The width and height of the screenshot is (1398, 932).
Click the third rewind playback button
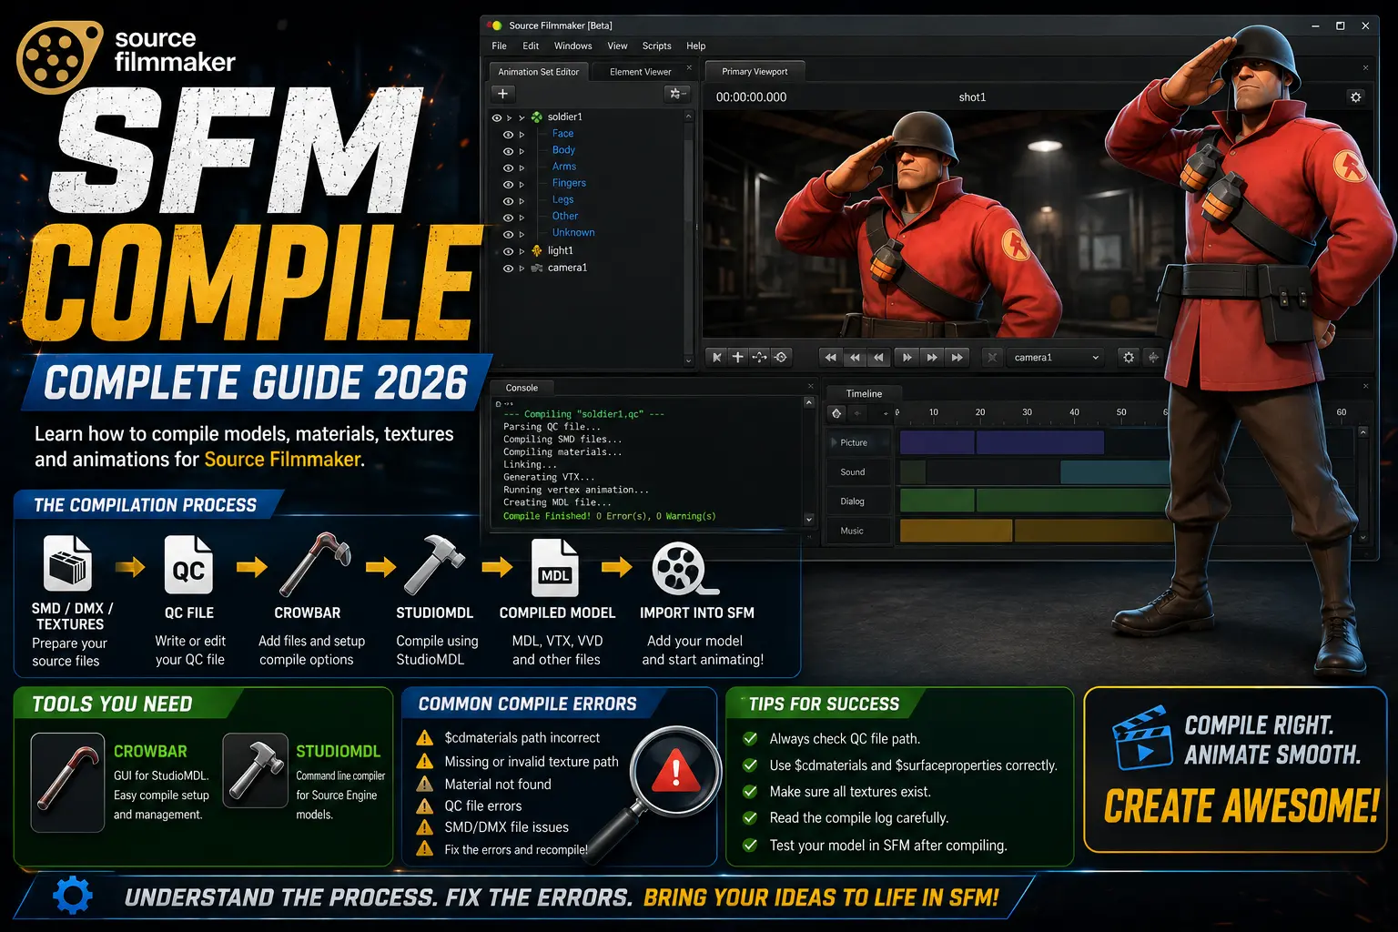click(x=877, y=358)
